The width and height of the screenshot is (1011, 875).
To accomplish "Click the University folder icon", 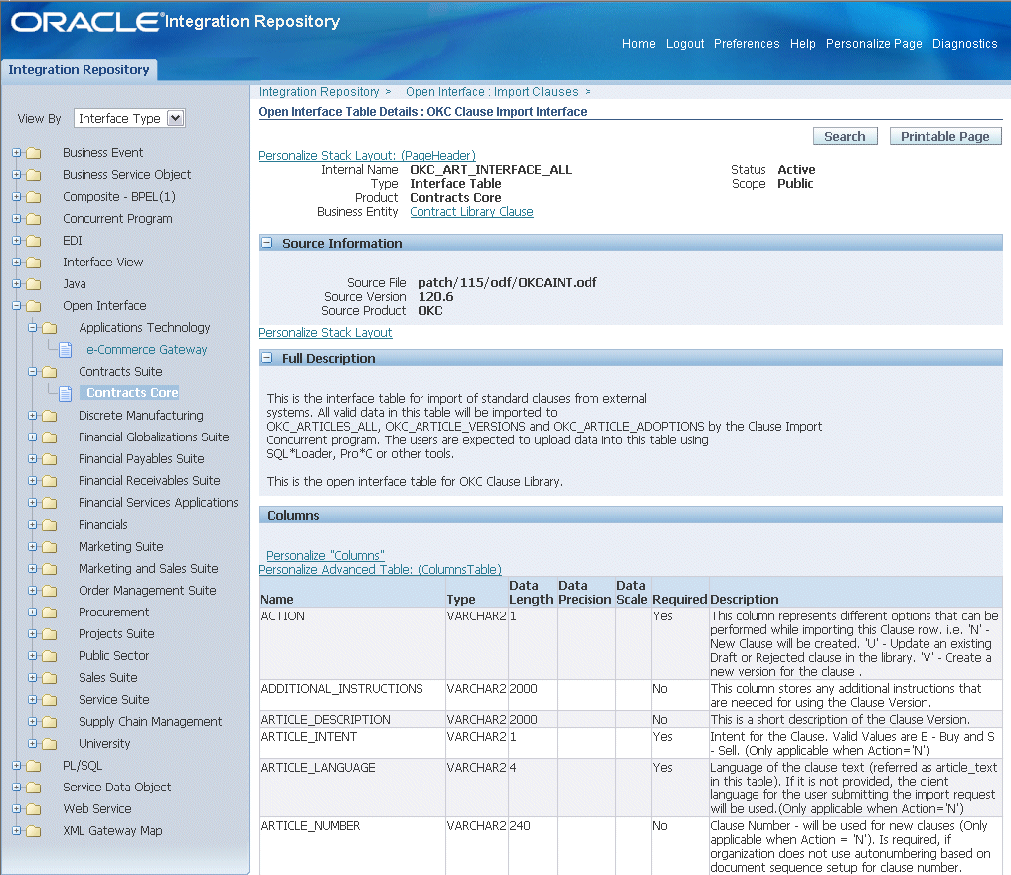I will point(50,745).
